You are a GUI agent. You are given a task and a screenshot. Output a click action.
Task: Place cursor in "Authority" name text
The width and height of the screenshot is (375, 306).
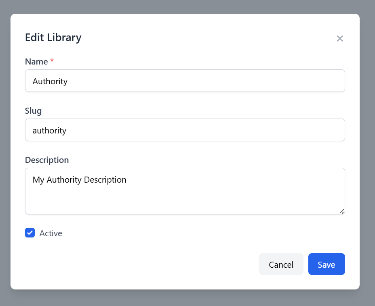(50, 81)
